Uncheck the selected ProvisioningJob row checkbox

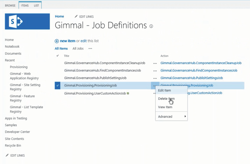pos(58,86)
